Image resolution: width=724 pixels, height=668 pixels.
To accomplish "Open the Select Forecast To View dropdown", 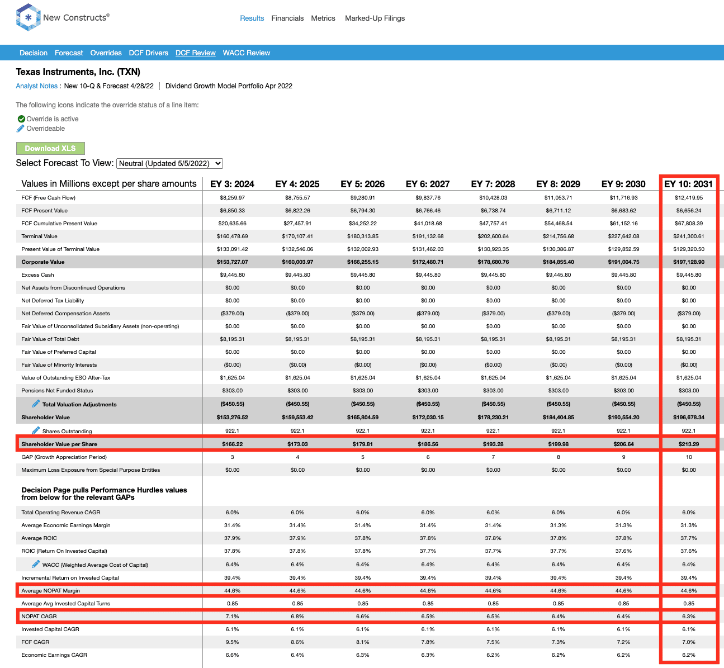I will (x=170, y=163).
